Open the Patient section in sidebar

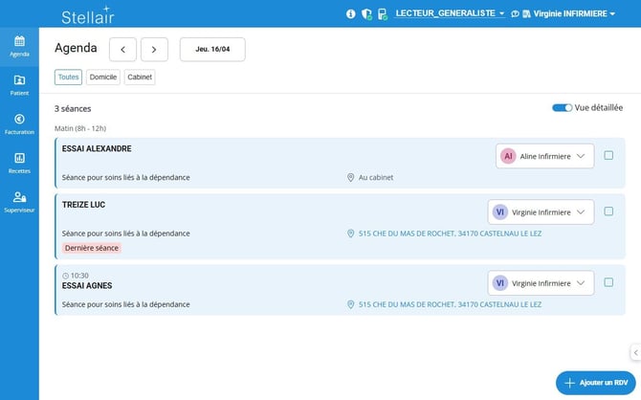19,84
